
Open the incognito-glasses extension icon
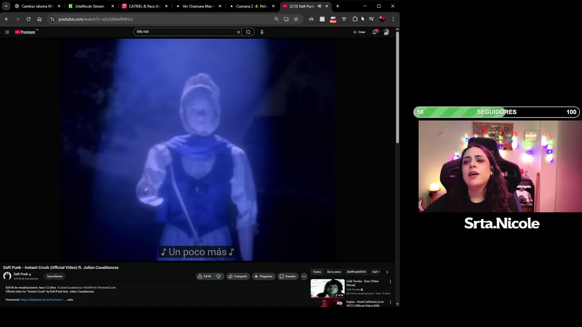coord(311,19)
